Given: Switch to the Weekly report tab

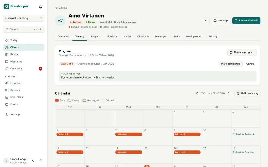Looking at the screenshot, I should 194,36.
